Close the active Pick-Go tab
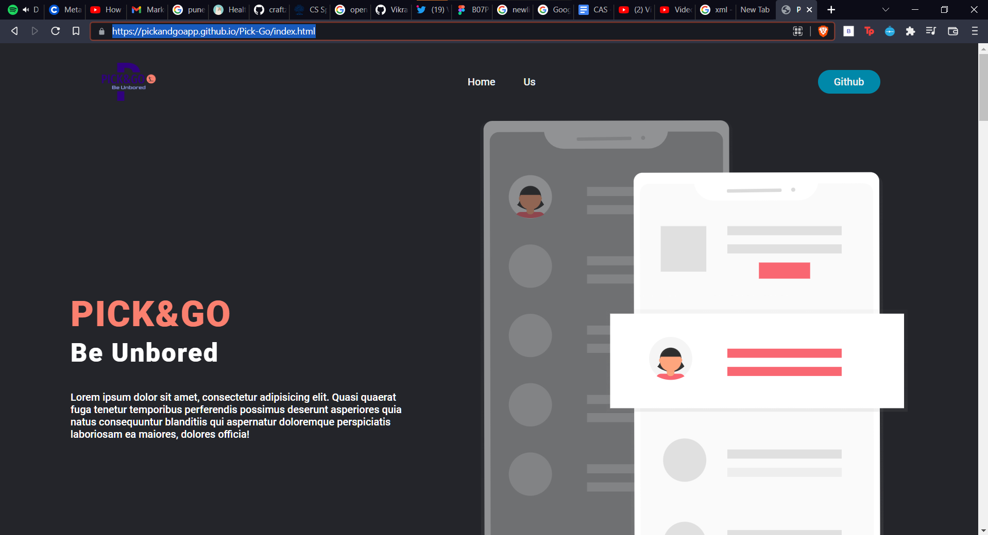Viewport: 988px width, 535px height. tap(809, 10)
